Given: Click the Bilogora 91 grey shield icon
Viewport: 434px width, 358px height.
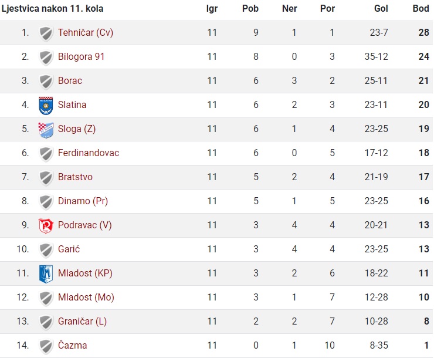Looking at the screenshot, I should point(46,58).
